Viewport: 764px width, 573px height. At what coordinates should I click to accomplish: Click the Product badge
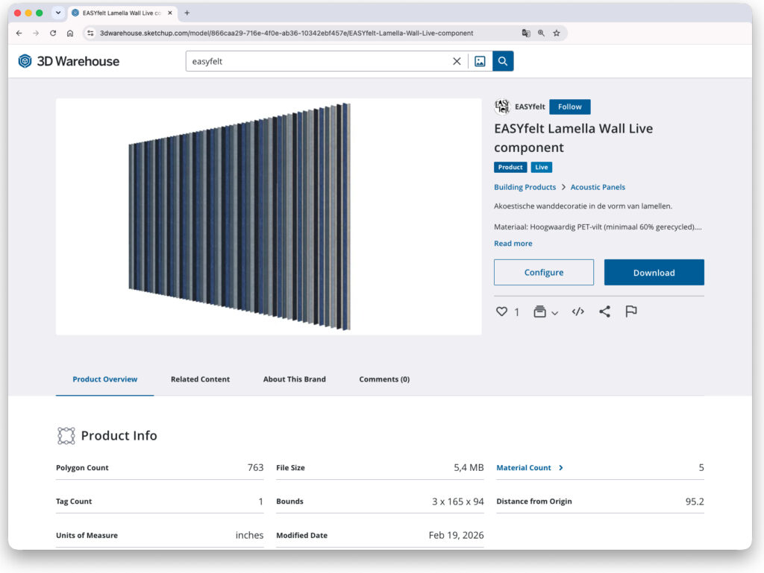tap(510, 168)
